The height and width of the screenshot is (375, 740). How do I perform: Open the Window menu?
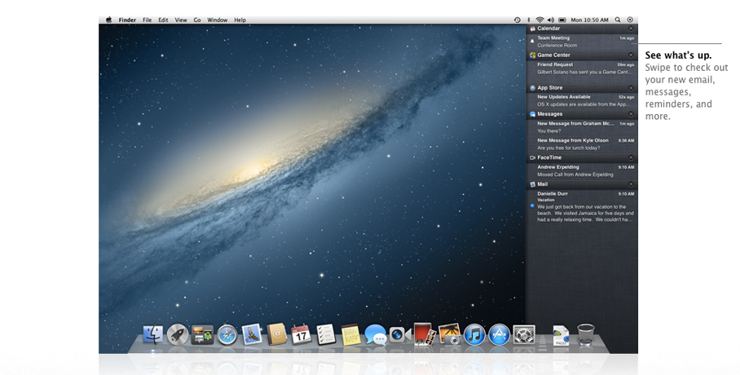pyautogui.click(x=217, y=20)
